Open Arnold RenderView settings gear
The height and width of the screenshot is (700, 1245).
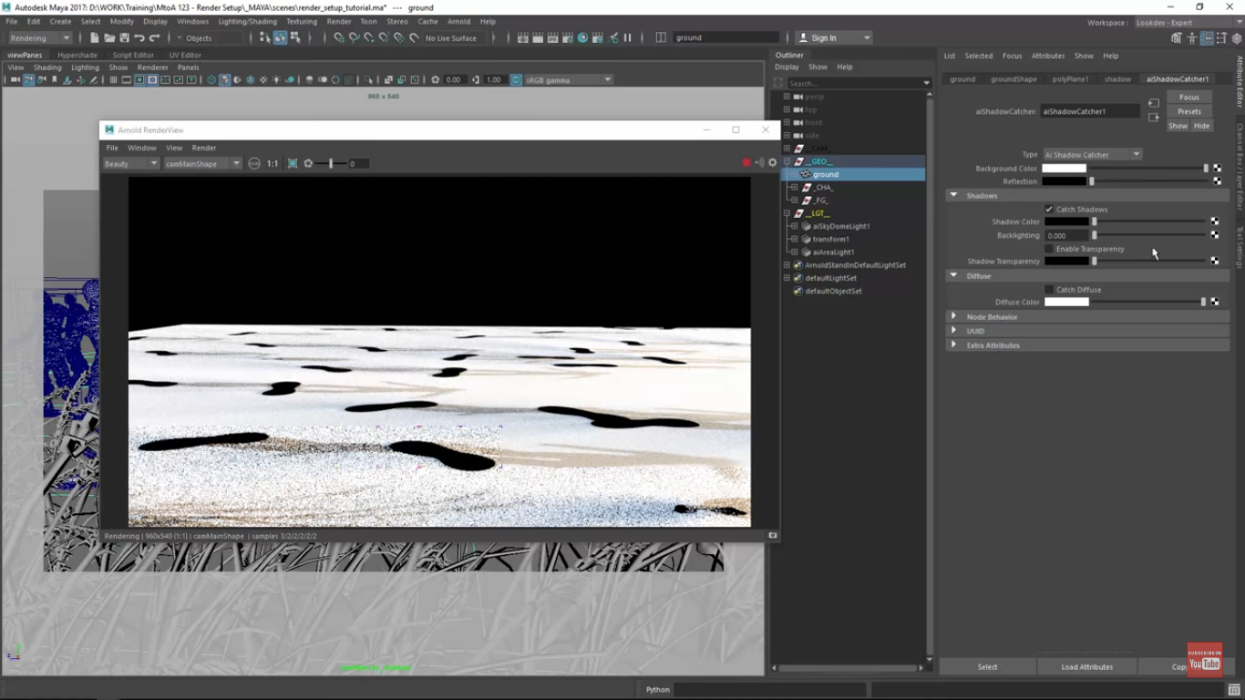pyautogui.click(x=773, y=163)
